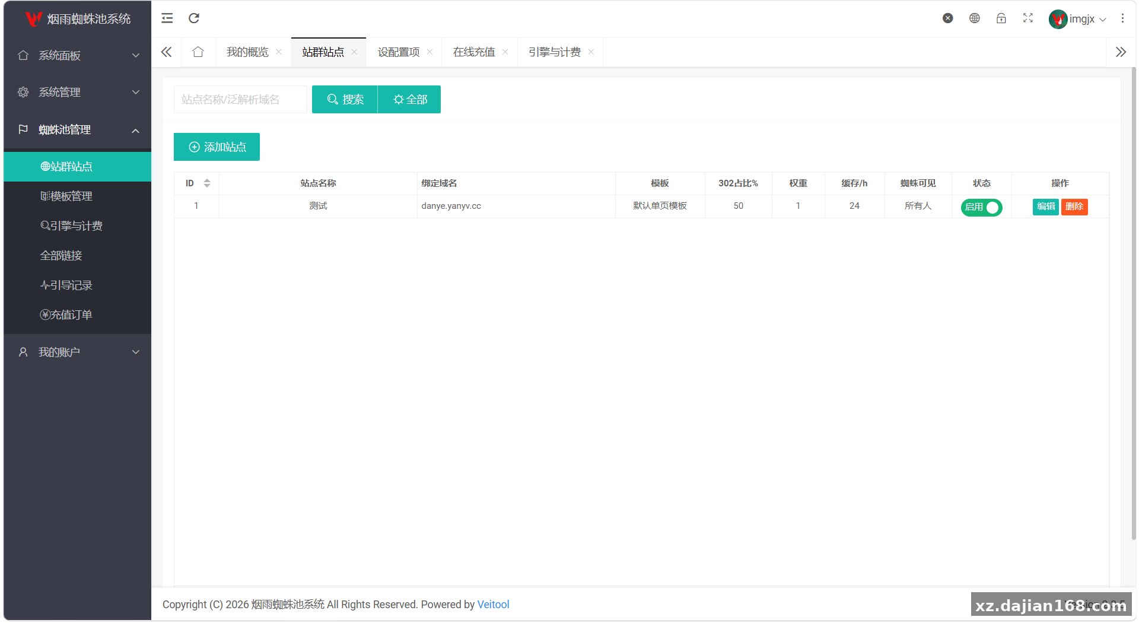The width and height of the screenshot is (1139, 623).
Task: Click the 搜索 search button
Action: (345, 99)
